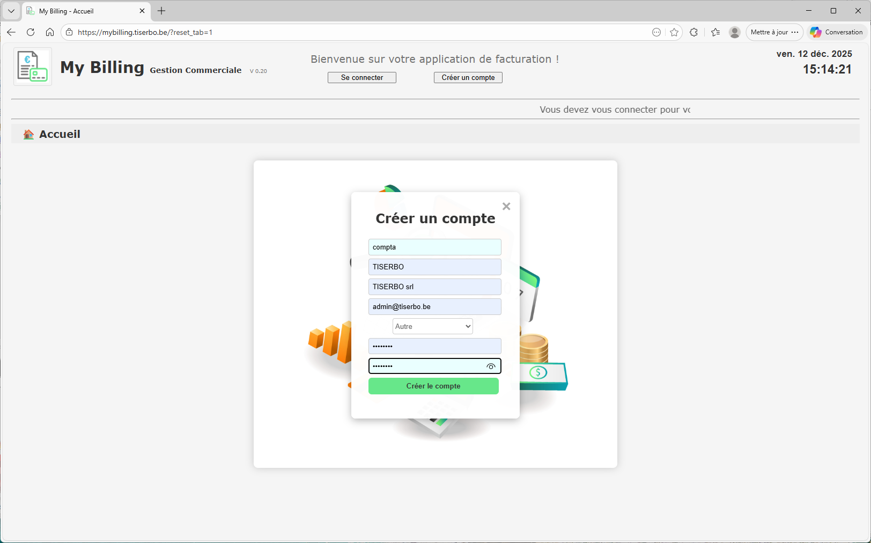Open the Autre gender dropdown

click(x=432, y=326)
